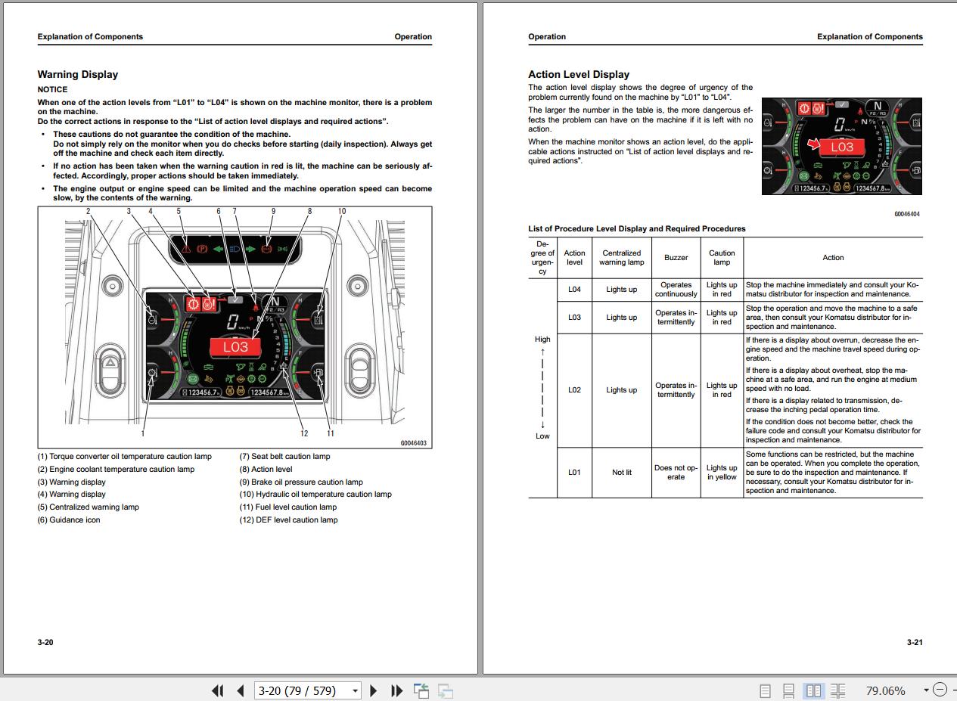The height and width of the screenshot is (701, 957).
Task: Switch to continuous page layout
Action: pos(788,690)
